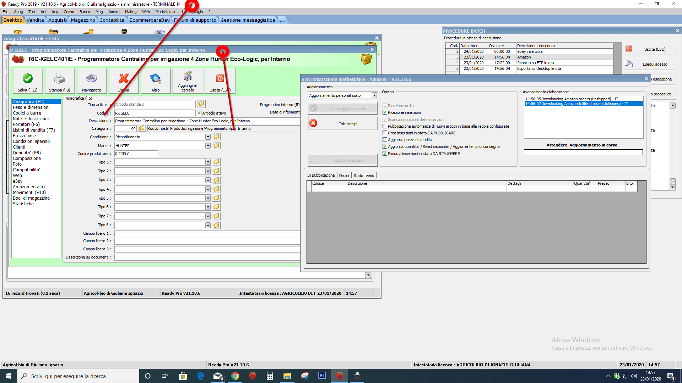
Task: Expand the Tipo 2 dropdown
Action: point(208,171)
